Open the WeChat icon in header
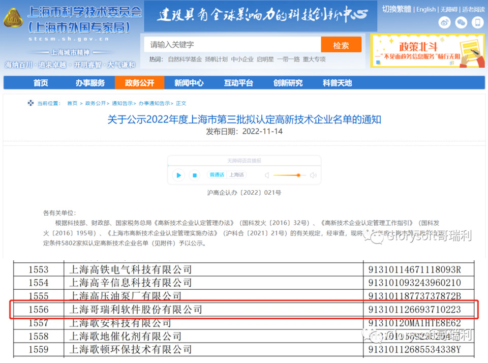The image size is (488, 363). [461, 22]
